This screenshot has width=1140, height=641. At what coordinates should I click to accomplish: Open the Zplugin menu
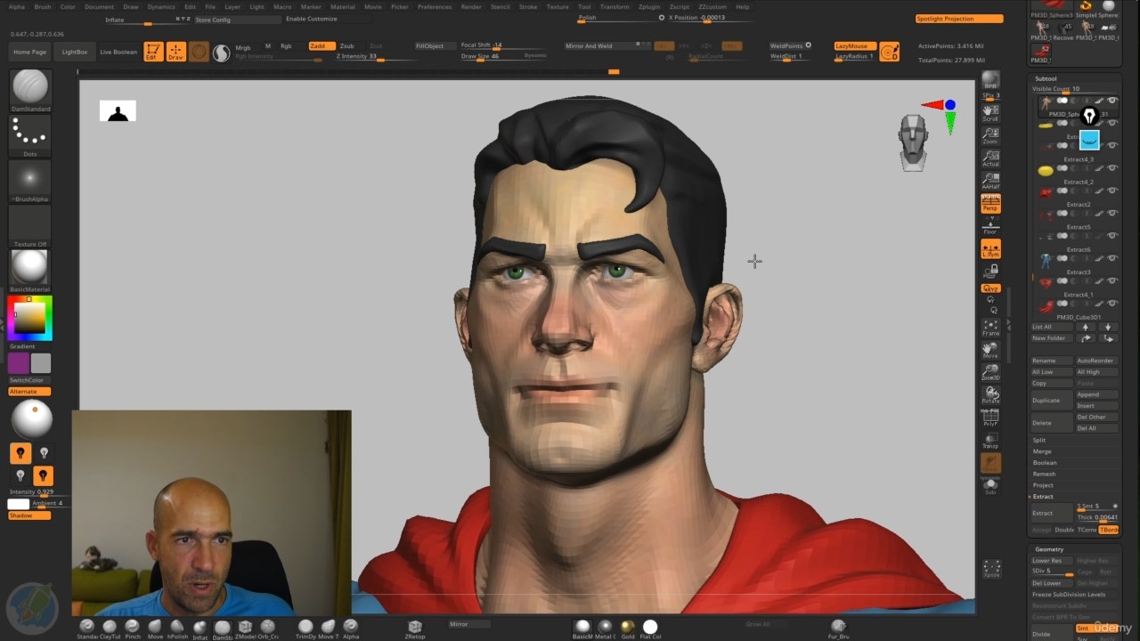coord(649,6)
